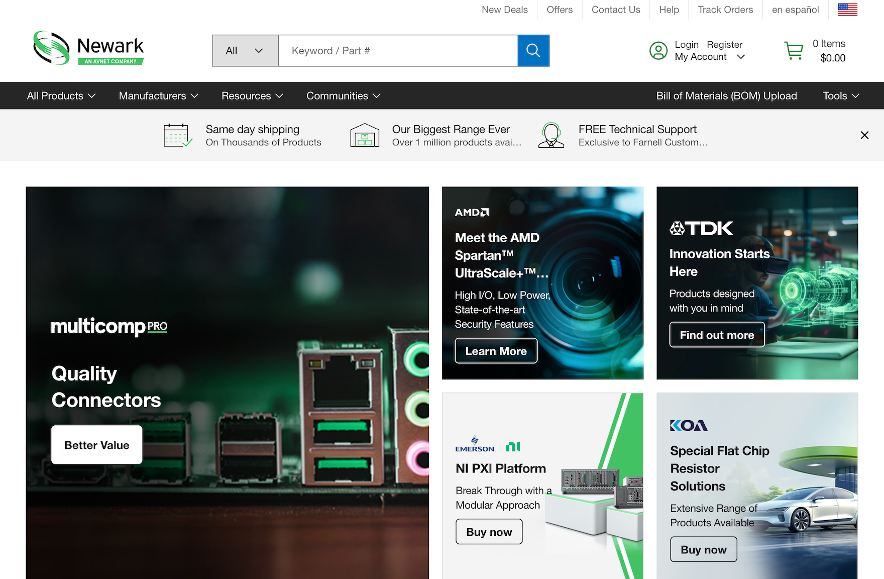Expand the Communities menu
Screen dimensions: 884x579
(x=344, y=96)
